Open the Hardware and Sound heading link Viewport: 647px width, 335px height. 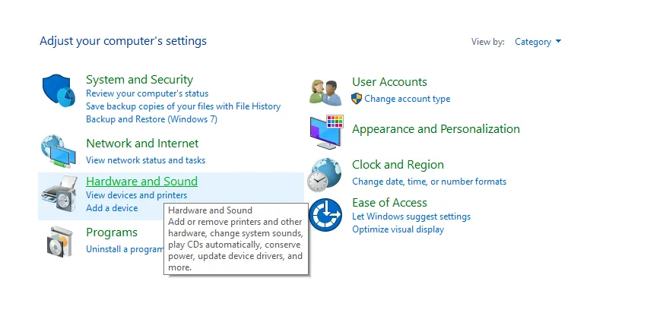pyautogui.click(x=141, y=181)
